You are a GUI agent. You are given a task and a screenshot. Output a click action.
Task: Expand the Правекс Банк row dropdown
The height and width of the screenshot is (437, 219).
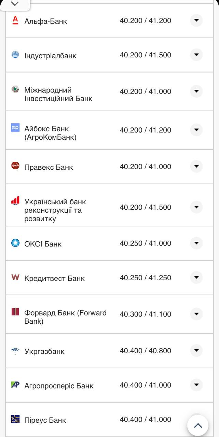pos(196,167)
